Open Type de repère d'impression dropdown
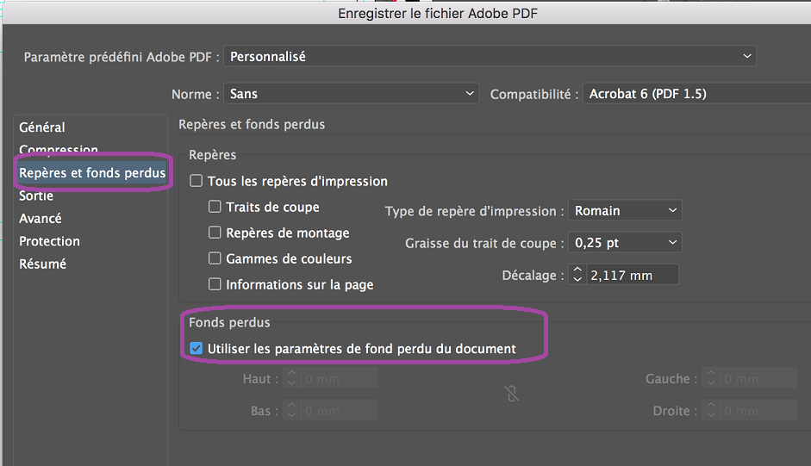Screen dimensions: 811x466 (625, 210)
